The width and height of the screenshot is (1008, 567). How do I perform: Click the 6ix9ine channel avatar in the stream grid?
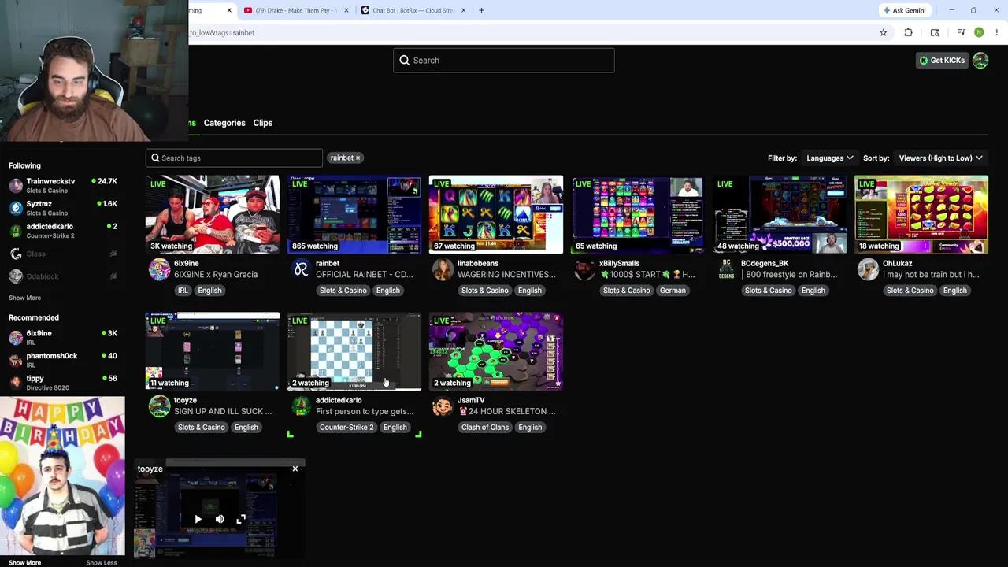point(159,269)
